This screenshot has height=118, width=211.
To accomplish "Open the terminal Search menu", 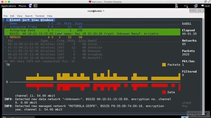I will (29, 16).
